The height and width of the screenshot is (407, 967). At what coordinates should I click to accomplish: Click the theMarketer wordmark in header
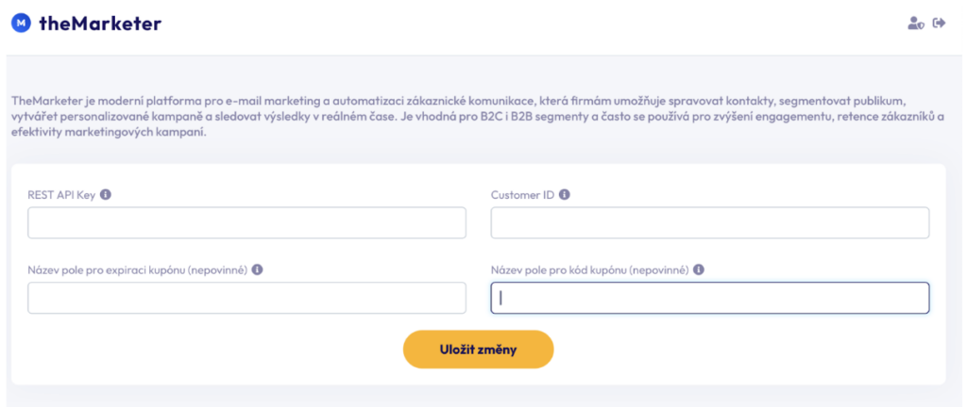[x=100, y=24]
